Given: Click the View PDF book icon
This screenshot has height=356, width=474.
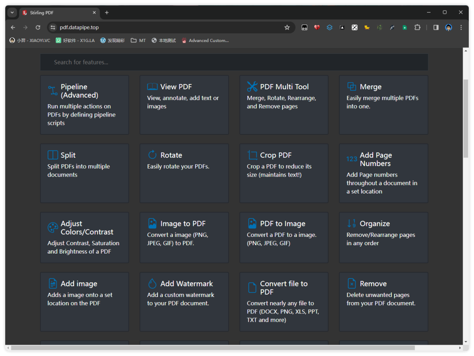Looking at the screenshot, I should [152, 87].
